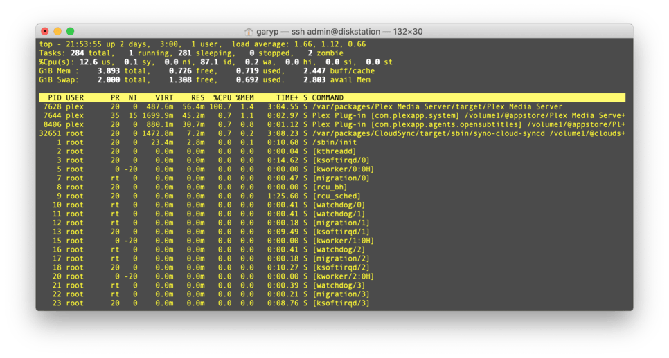The height and width of the screenshot is (358, 669).
Task: Click the [watchdog/3] process name
Action: (x=339, y=285)
